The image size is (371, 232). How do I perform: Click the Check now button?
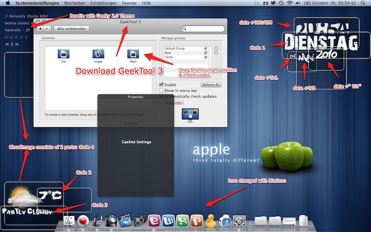coord(173,102)
